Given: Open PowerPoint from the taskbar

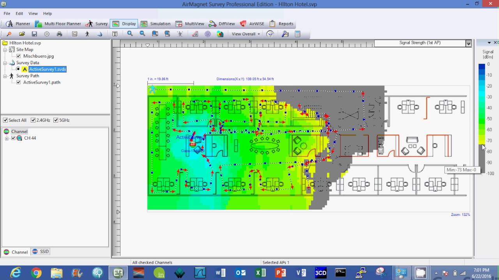Looking at the screenshot, I should pos(281,273).
